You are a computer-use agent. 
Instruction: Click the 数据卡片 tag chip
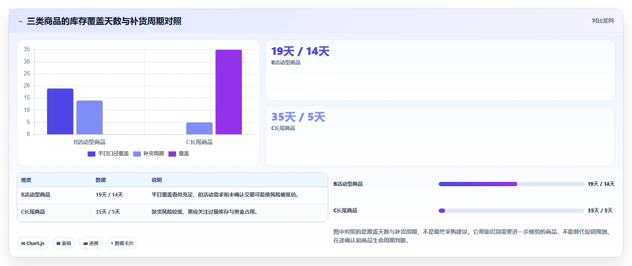[122, 243]
